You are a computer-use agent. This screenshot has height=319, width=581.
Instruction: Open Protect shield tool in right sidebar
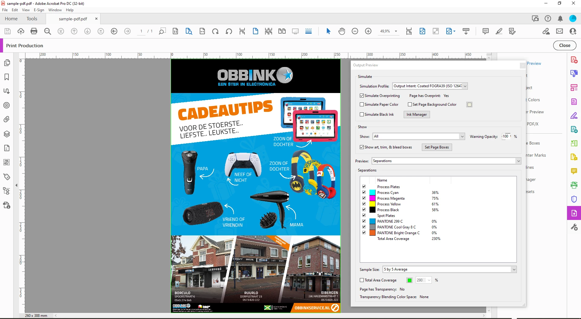pos(574,199)
